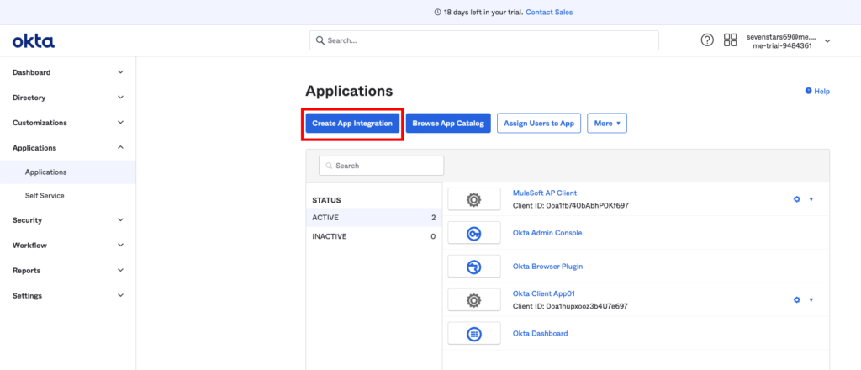Image resolution: width=861 pixels, height=370 pixels.
Task: Click the applications list Search field
Action: 381,166
